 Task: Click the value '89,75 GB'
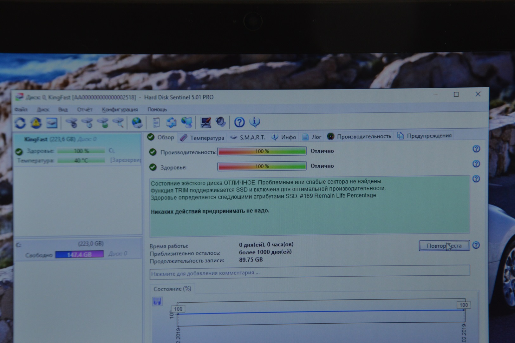(x=251, y=260)
